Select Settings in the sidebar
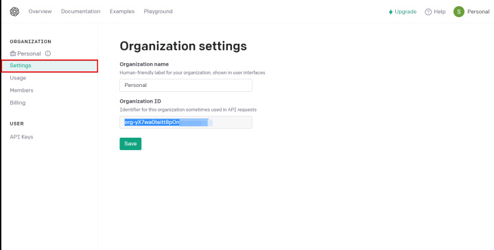The image size is (494, 250). coord(50,66)
